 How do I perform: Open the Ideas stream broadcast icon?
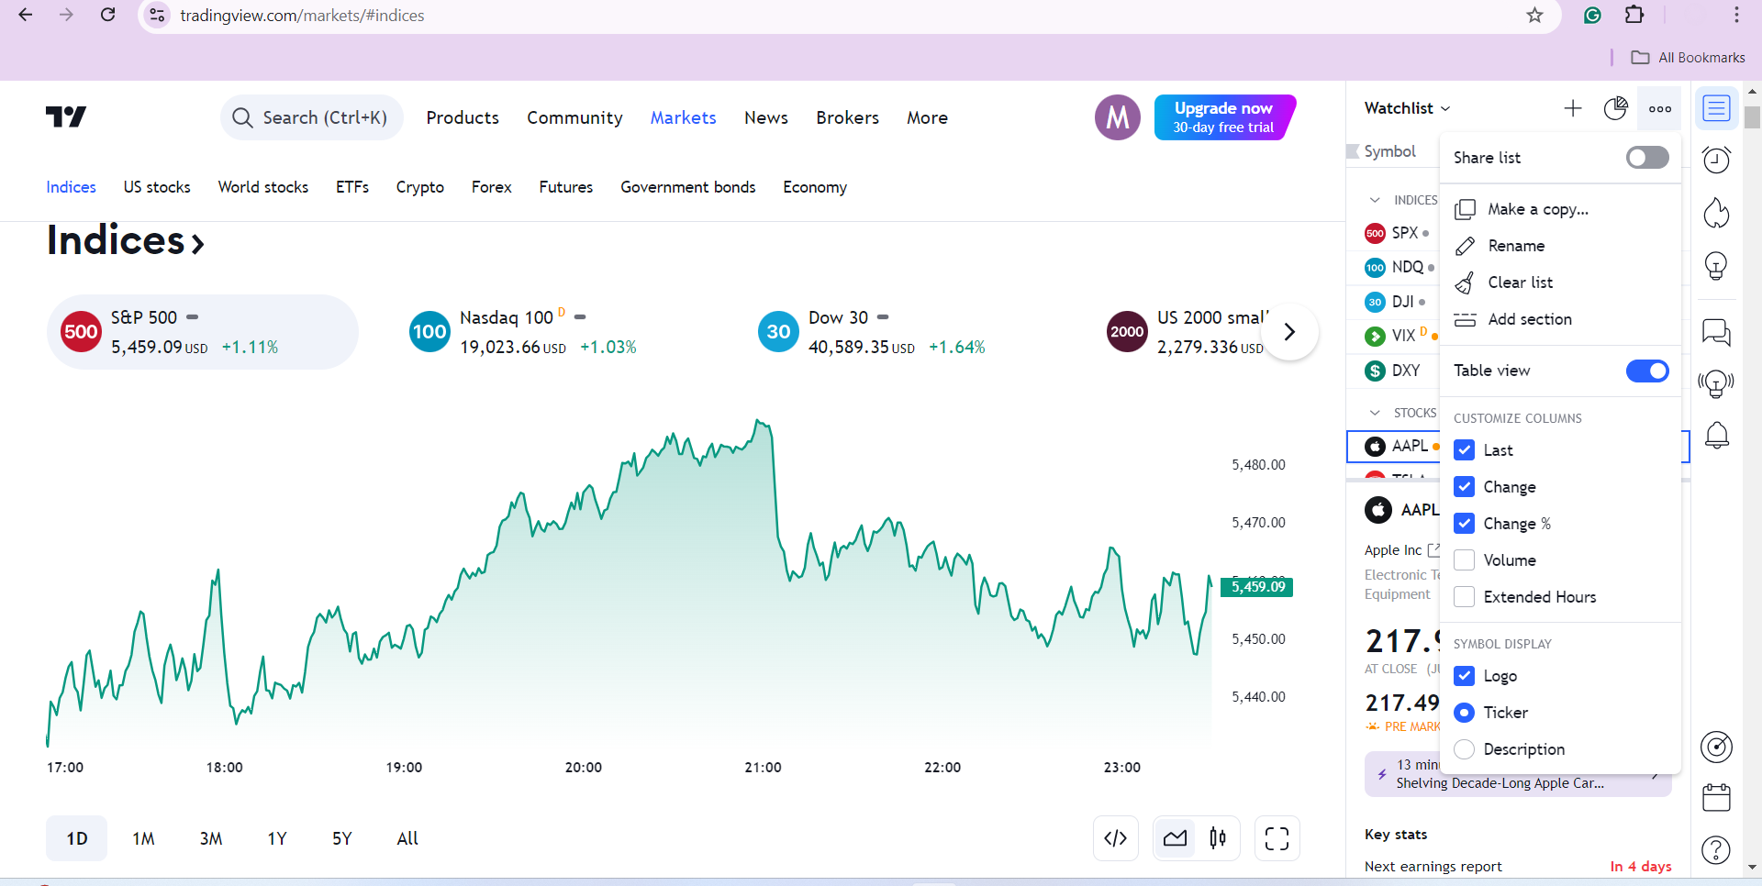1716,382
